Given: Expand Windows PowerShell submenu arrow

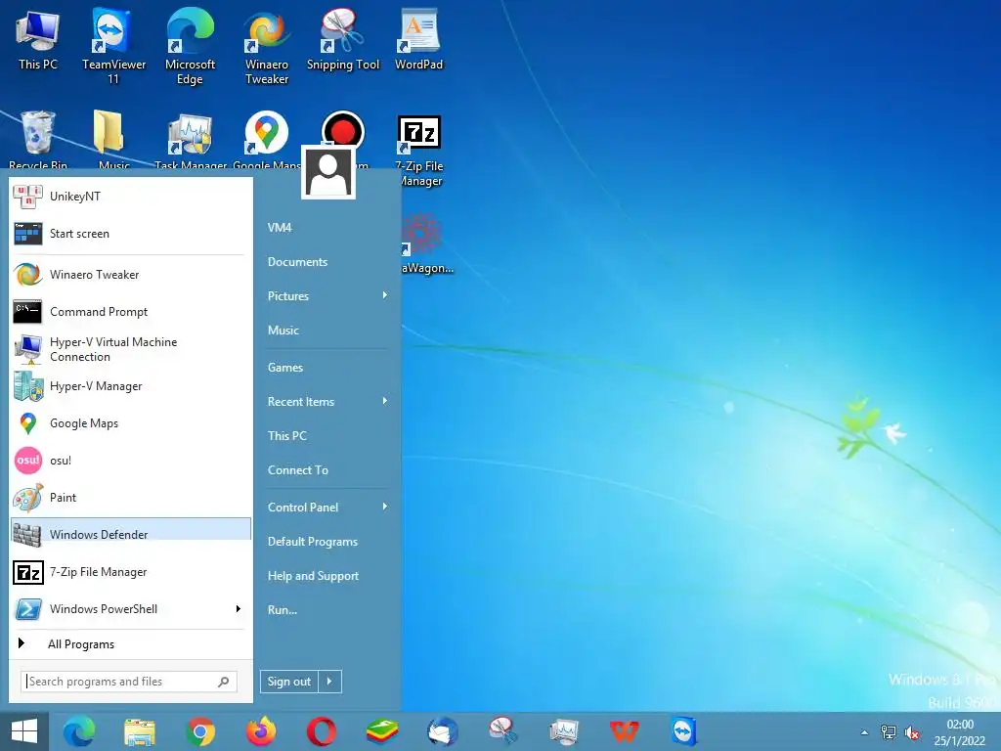Looking at the screenshot, I should [239, 608].
